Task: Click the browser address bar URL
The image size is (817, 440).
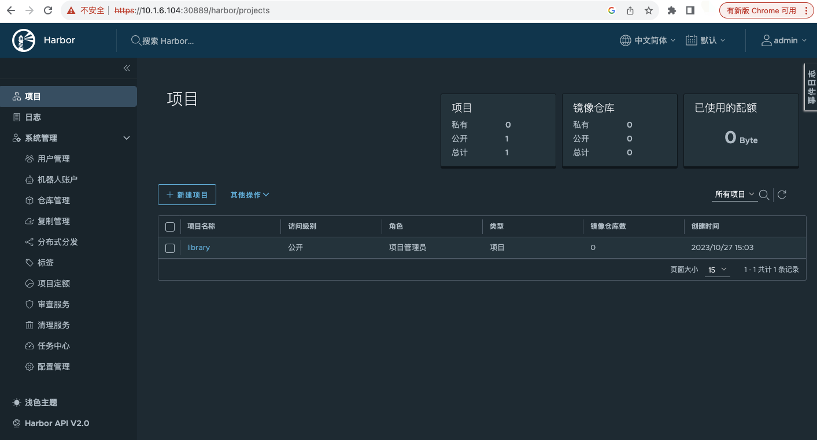Action: point(192,10)
